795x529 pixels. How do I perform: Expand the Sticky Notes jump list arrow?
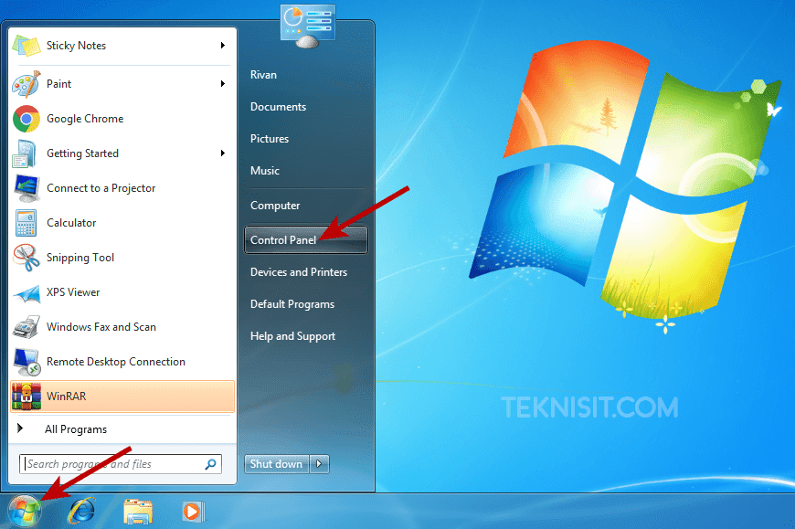[223, 46]
